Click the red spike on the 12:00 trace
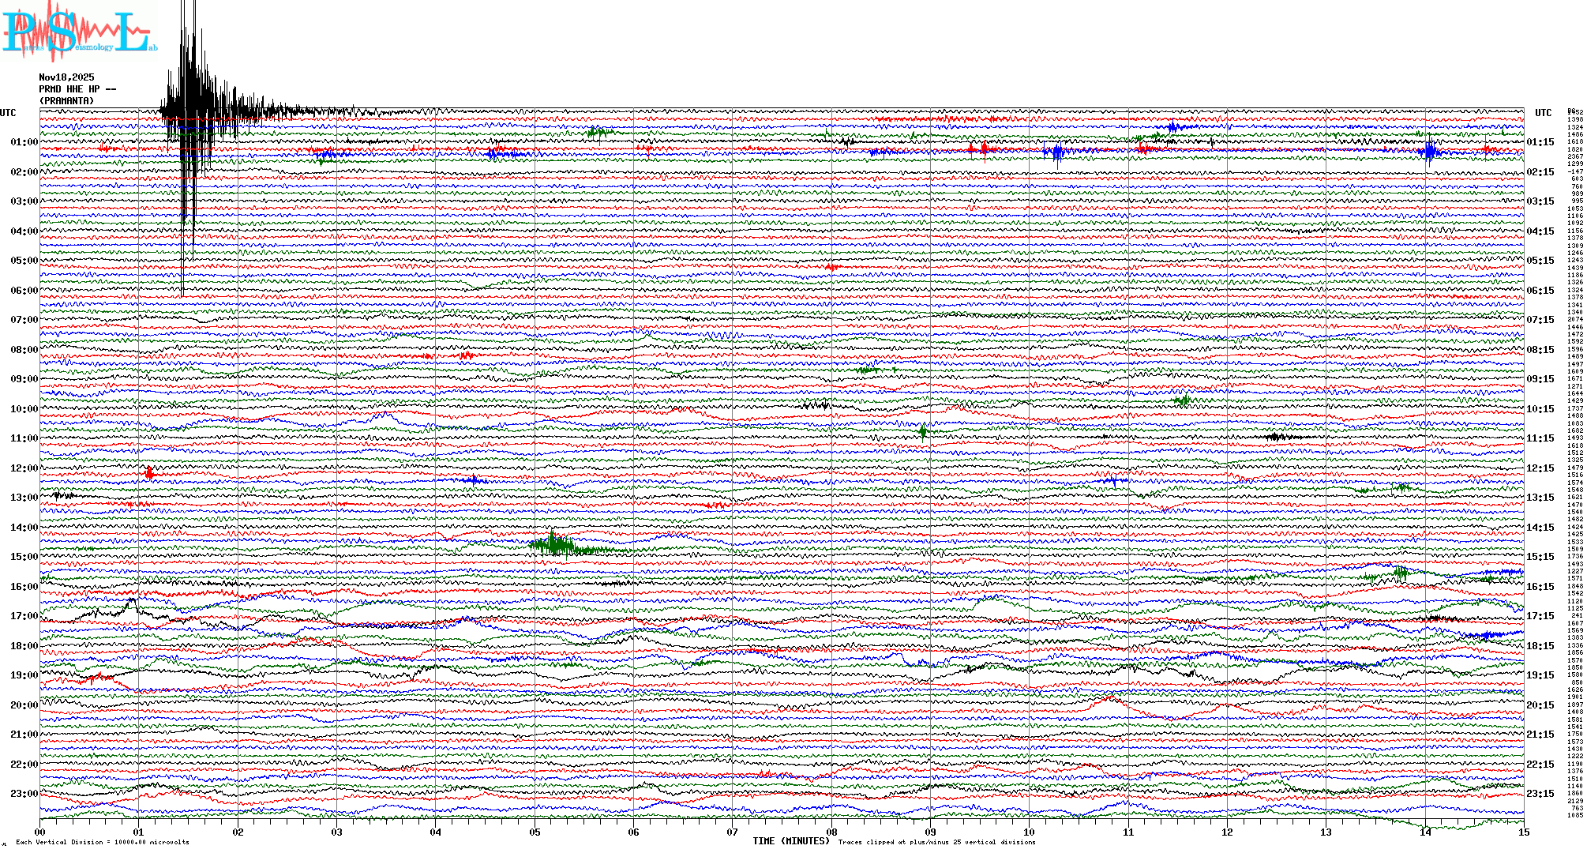The height and width of the screenshot is (853, 1587). click(x=149, y=473)
